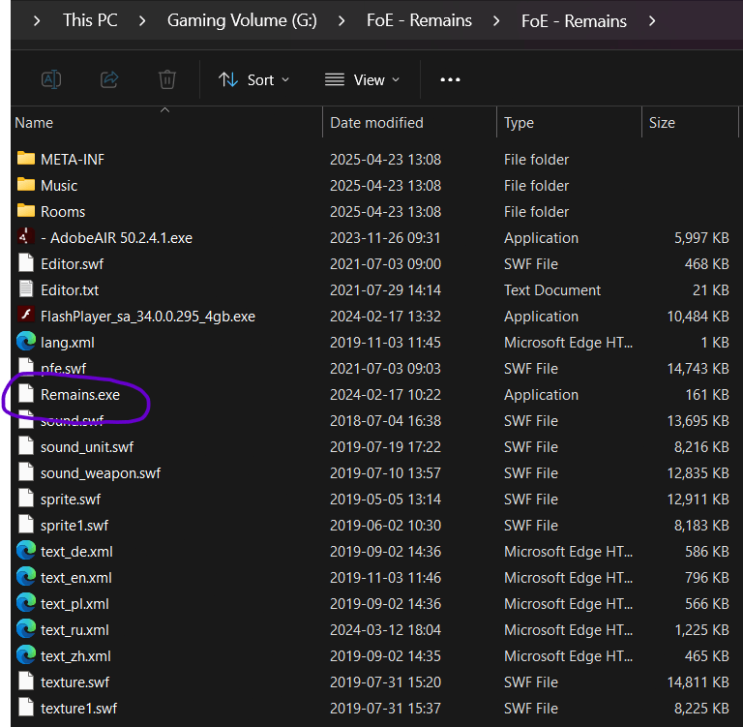
Task: Click the Share toolbar icon
Action: click(109, 79)
